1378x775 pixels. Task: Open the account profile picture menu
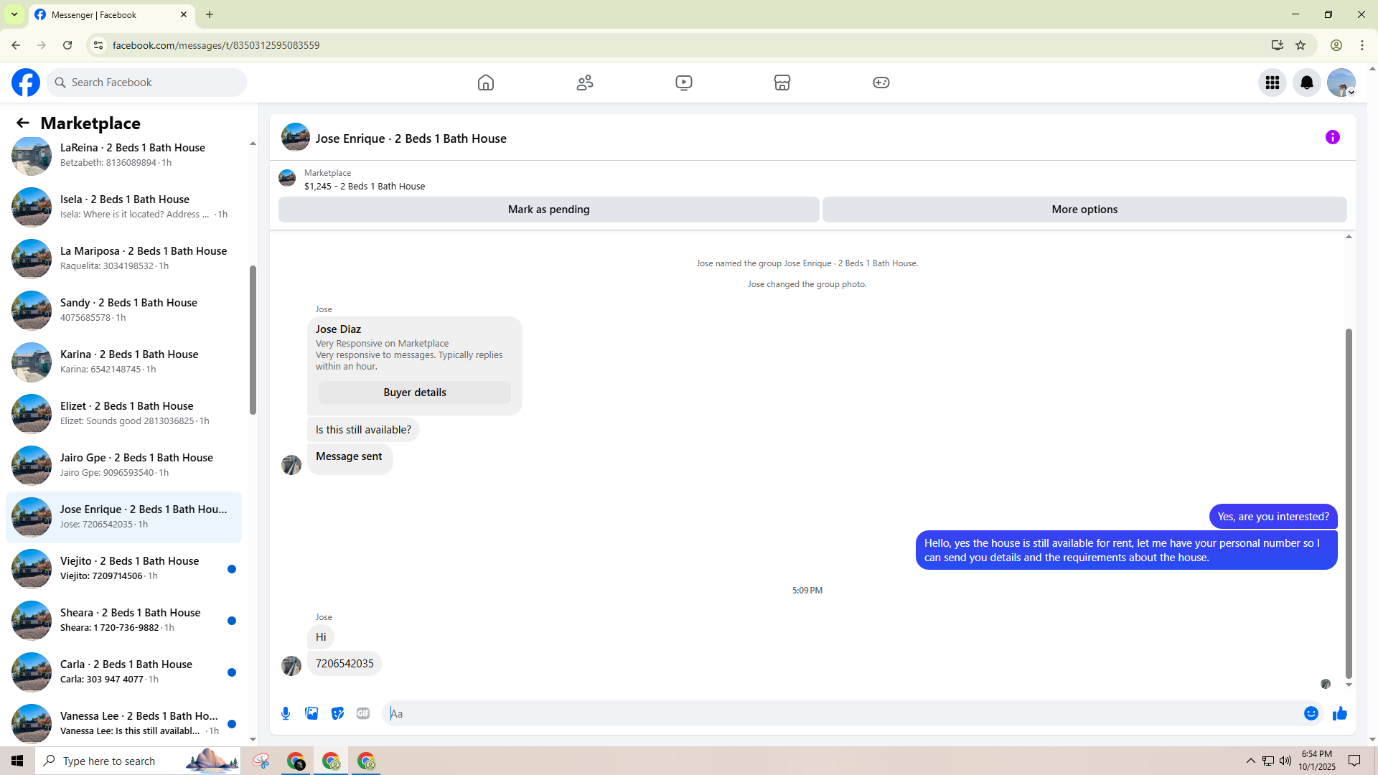click(1341, 83)
